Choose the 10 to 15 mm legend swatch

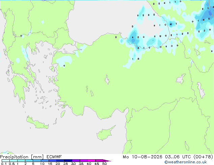click(x=45, y=161)
